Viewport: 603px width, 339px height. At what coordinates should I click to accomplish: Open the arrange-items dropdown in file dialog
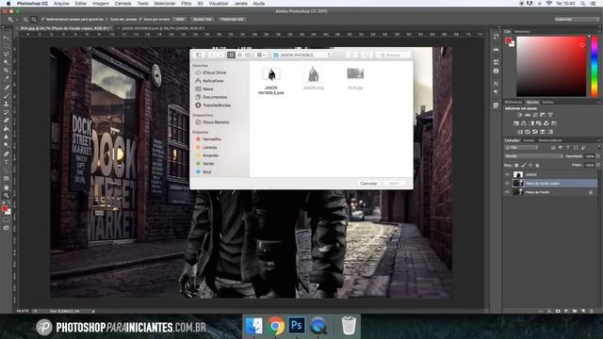[261, 55]
